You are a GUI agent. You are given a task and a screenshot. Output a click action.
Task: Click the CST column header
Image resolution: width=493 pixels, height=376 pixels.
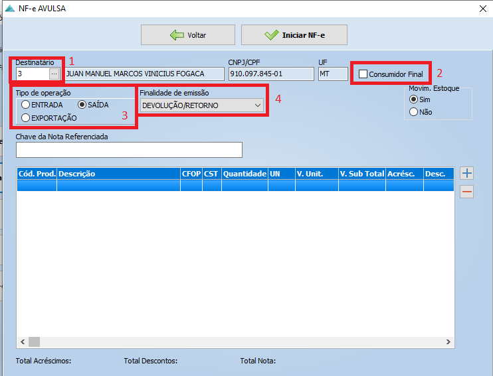pos(212,174)
